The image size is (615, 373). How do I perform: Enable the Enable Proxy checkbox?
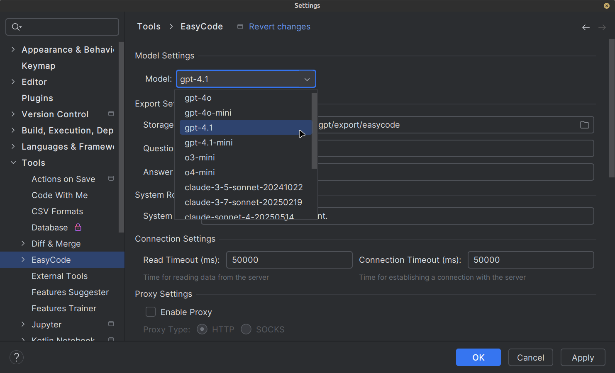(x=151, y=312)
